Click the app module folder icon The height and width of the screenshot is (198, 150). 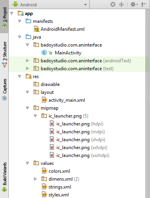21,13
